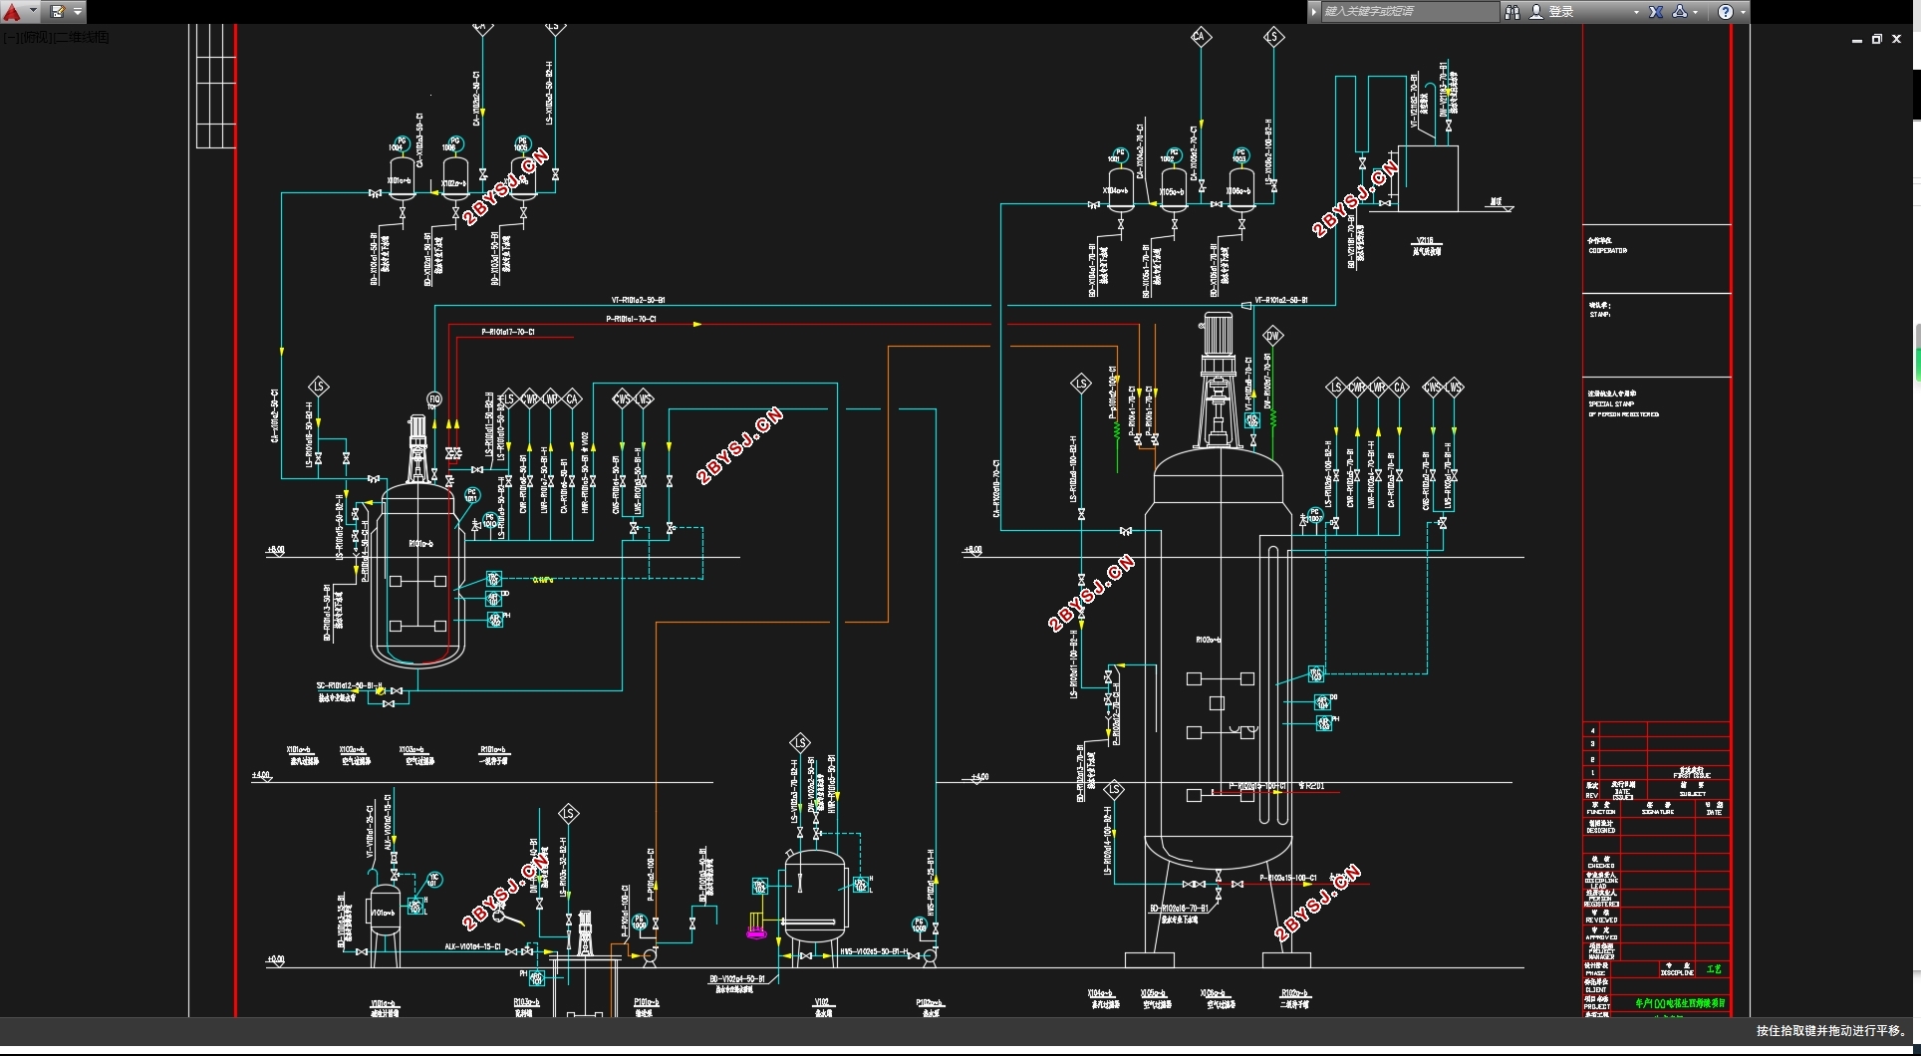1921x1056 pixels.
Task: Select the V118 tank label at top right
Action: click(x=1425, y=241)
